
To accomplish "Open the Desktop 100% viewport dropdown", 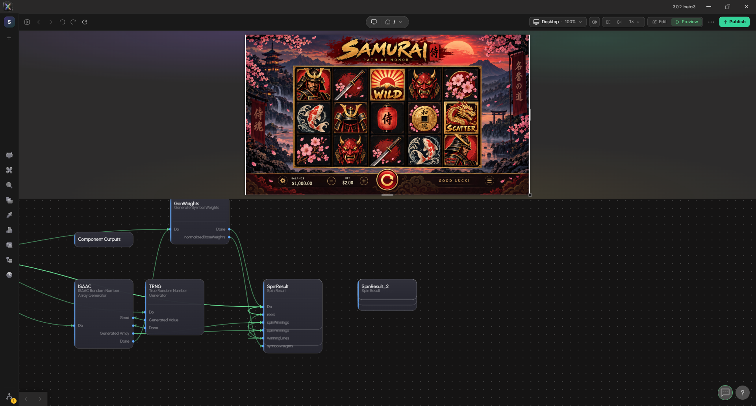I will click(x=558, y=22).
